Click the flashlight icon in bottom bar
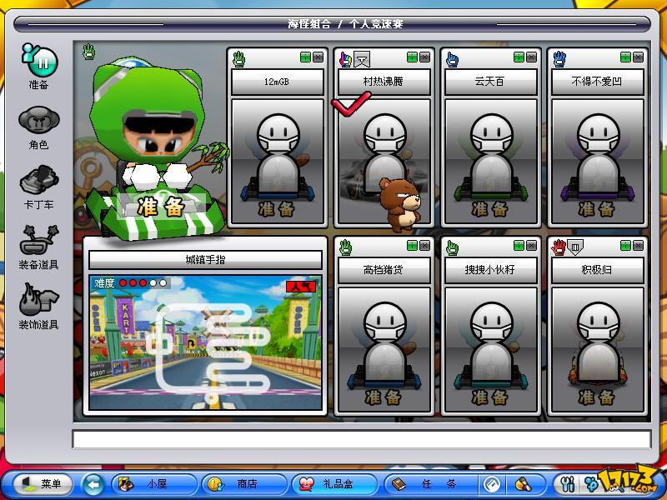This screenshot has height=500, width=667. tap(523, 484)
